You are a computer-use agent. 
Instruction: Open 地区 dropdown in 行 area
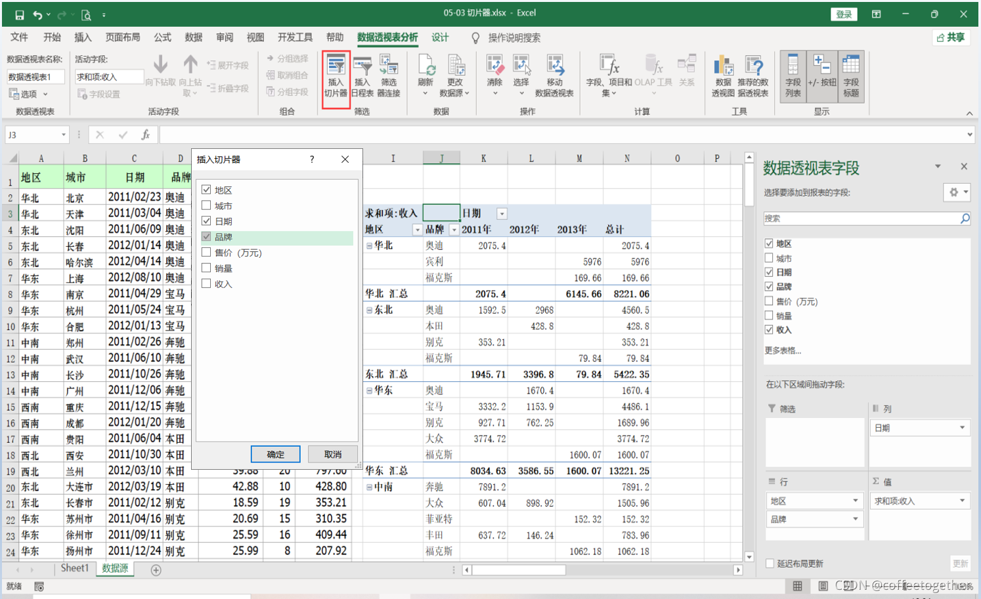pos(855,501)
